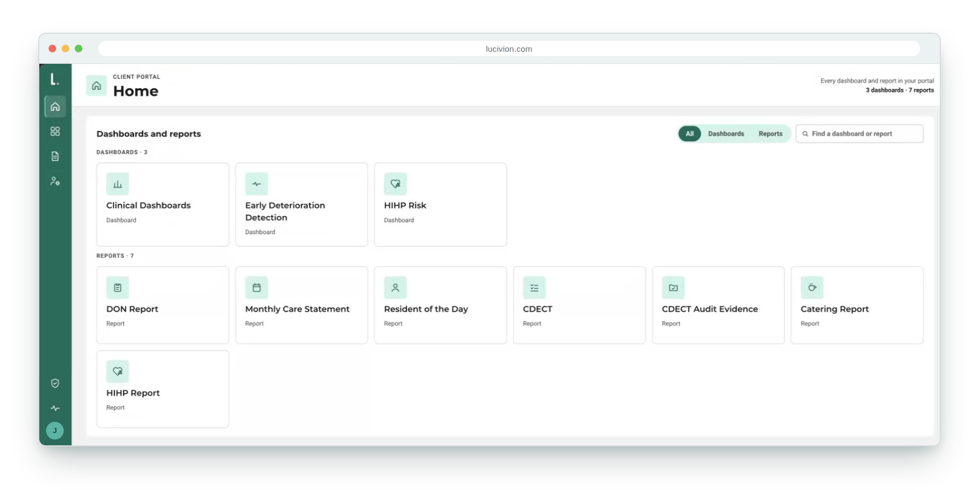Click the heart icon on the HIHP Report card
Screen dimensions: 979x490
click(x=117, y=372)
